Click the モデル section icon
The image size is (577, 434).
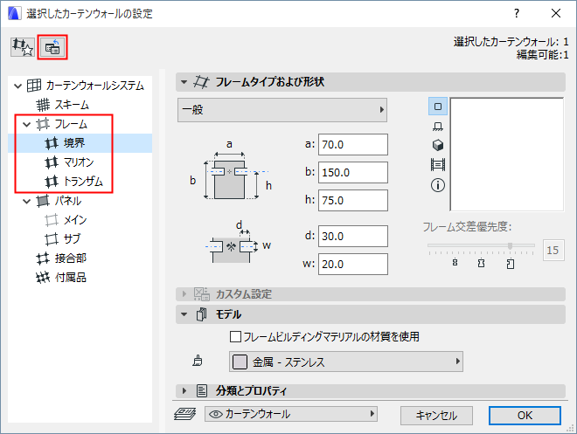tap(201, 314)
